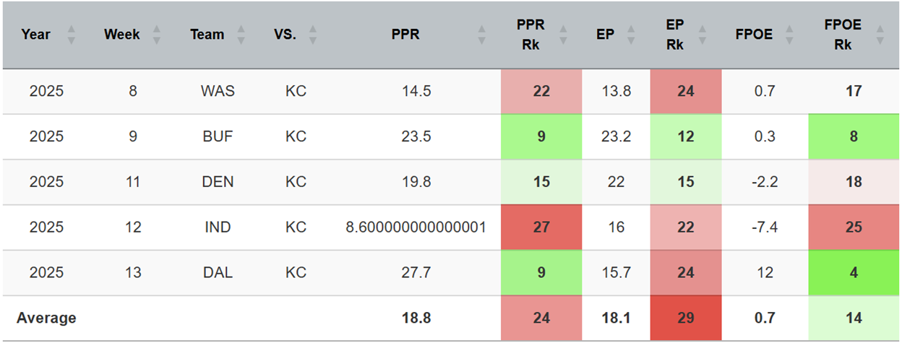The width and height of the screenshot is (902, 343).
Task: Click the FPOE Rk sort arrows
Action: click(x=879, y=35)
